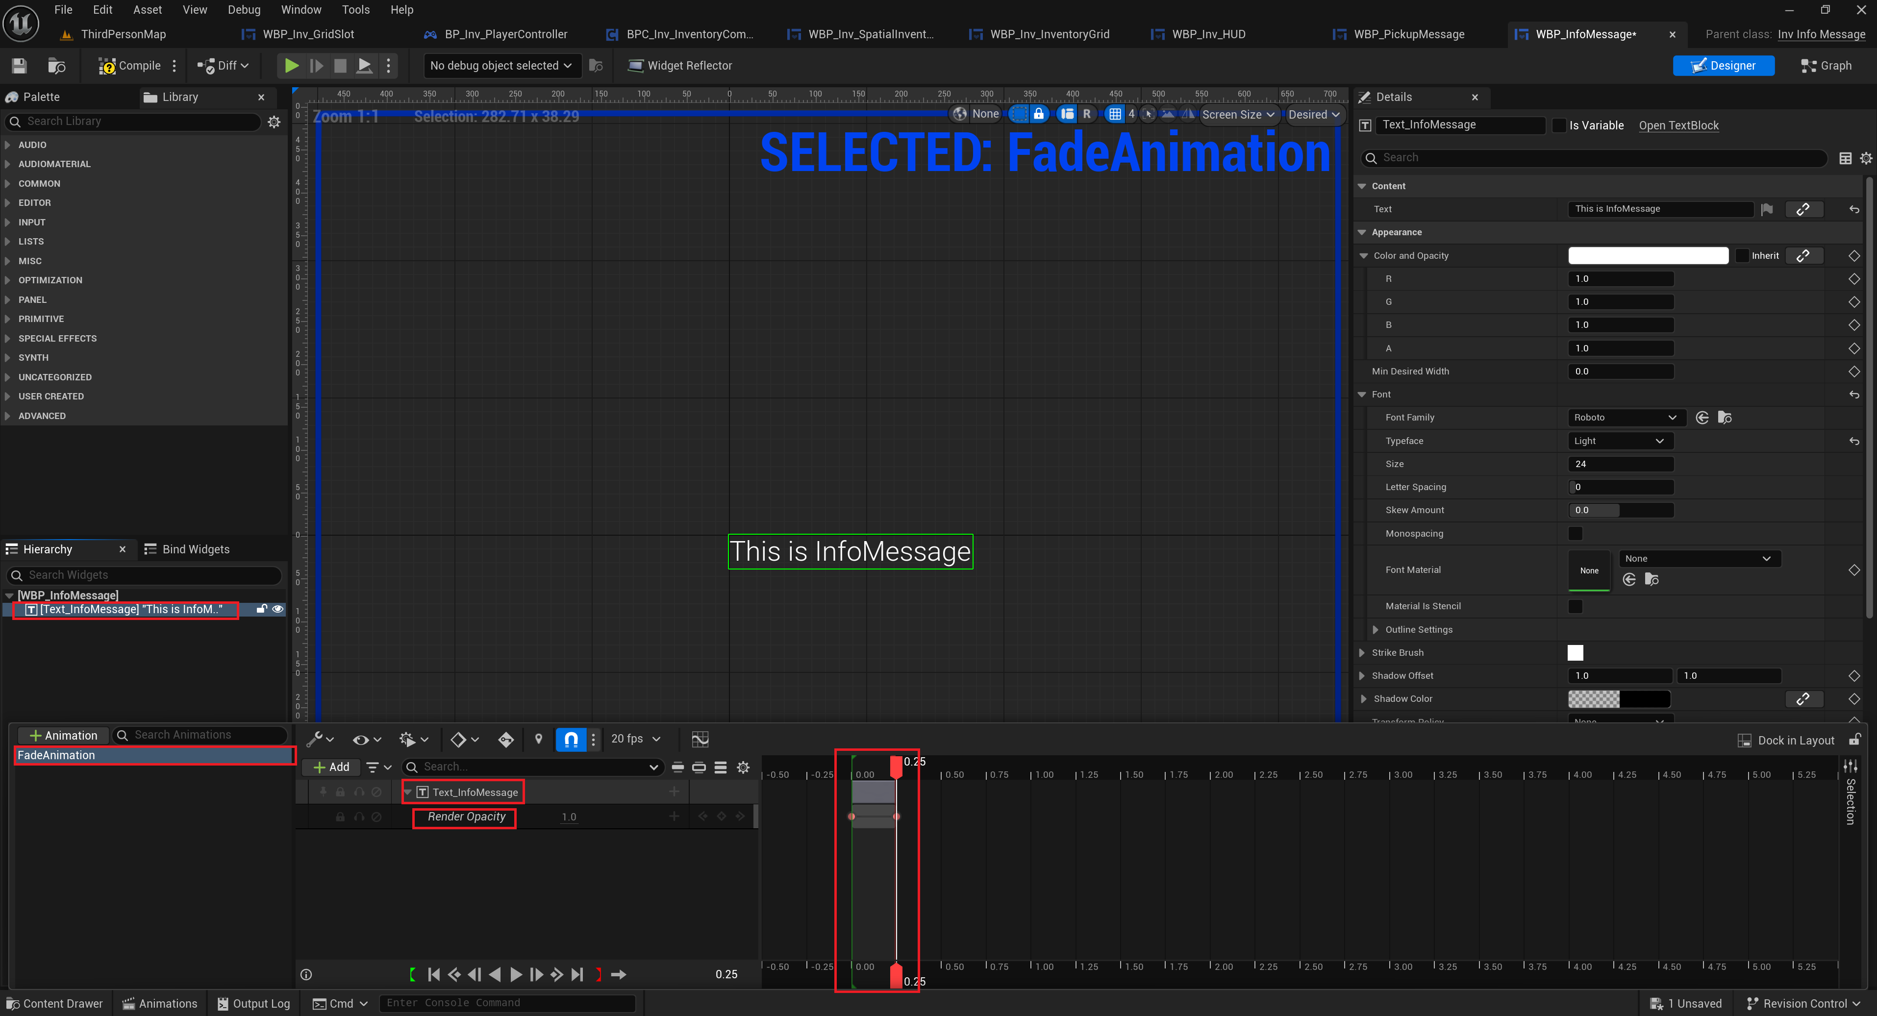Expand the Outline Settings section
Viewport: 1877px width, 1016px height.
[x=1375, y=629]
